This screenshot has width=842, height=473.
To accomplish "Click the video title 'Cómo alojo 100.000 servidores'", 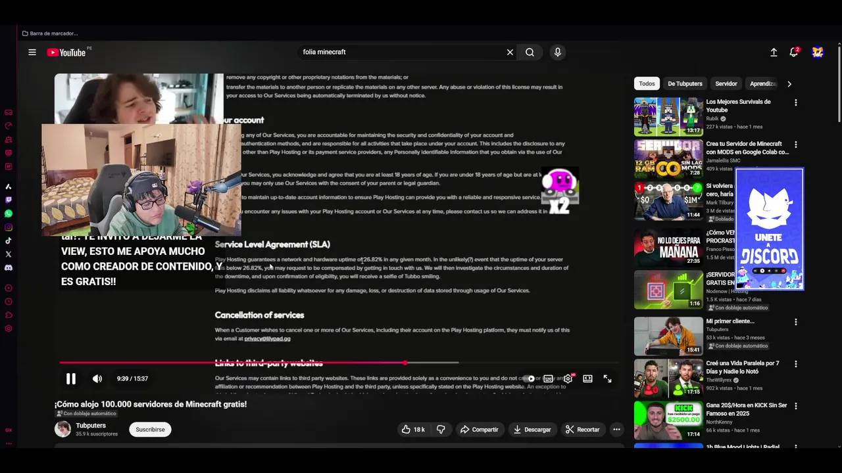I will (151, 405).
